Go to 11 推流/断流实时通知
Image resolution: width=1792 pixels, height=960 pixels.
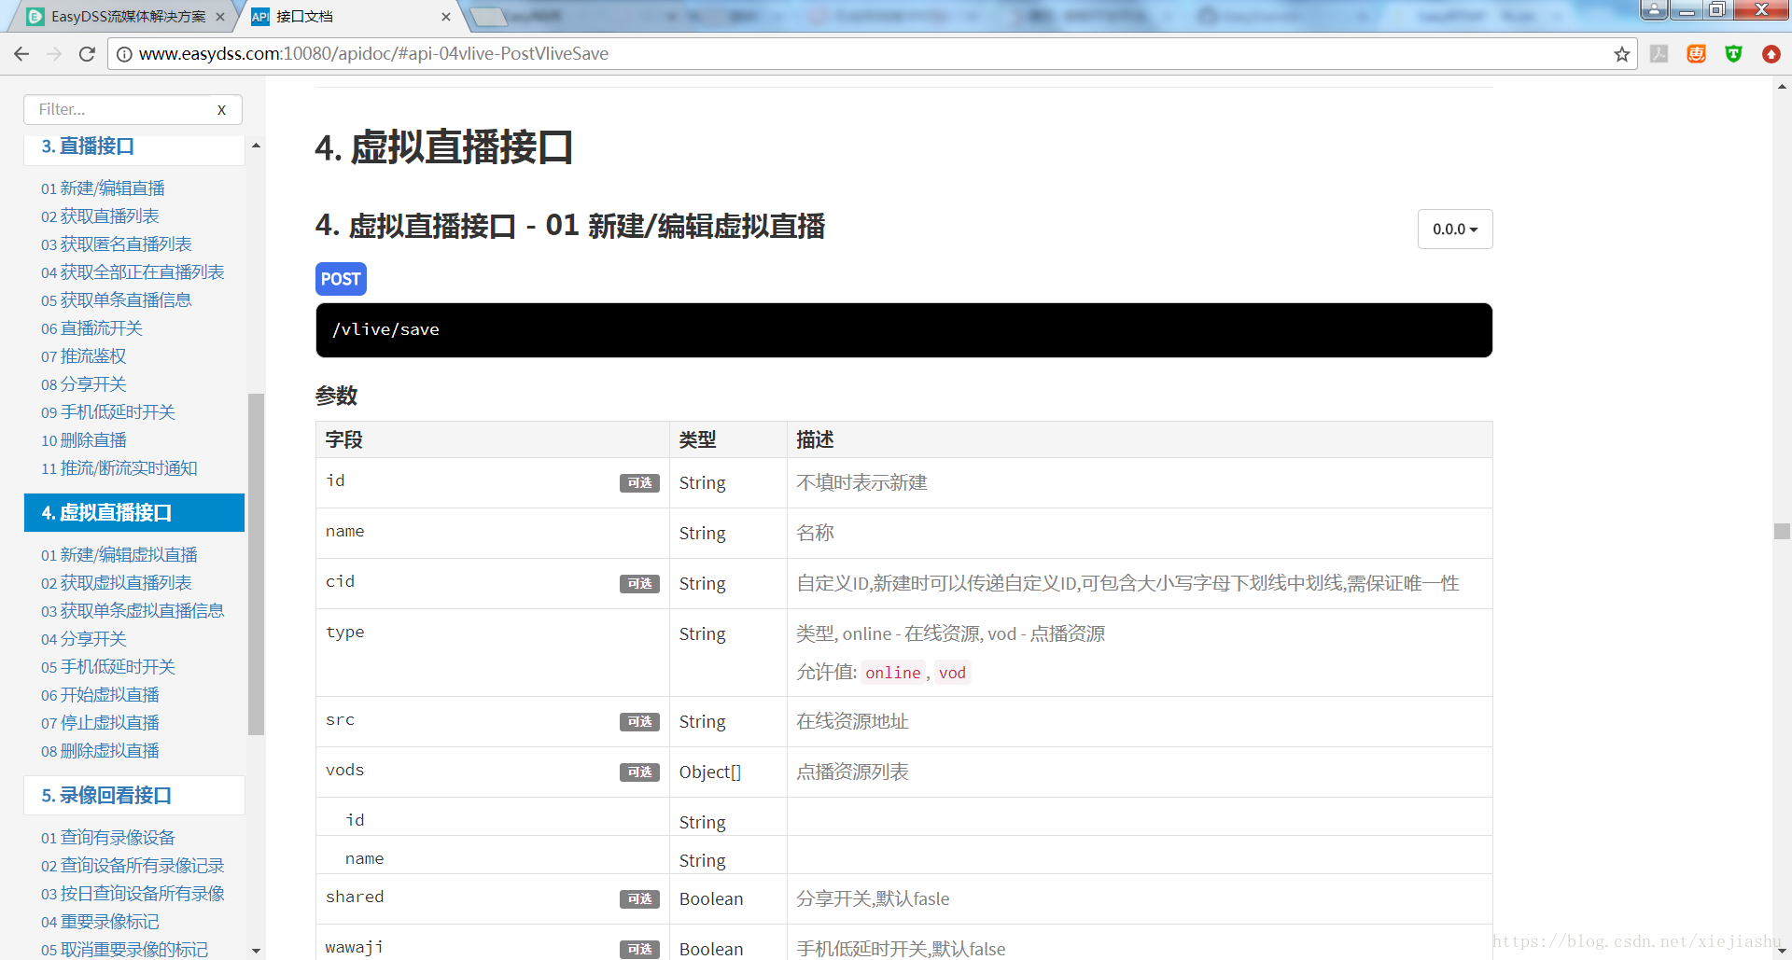click(119, 468)
